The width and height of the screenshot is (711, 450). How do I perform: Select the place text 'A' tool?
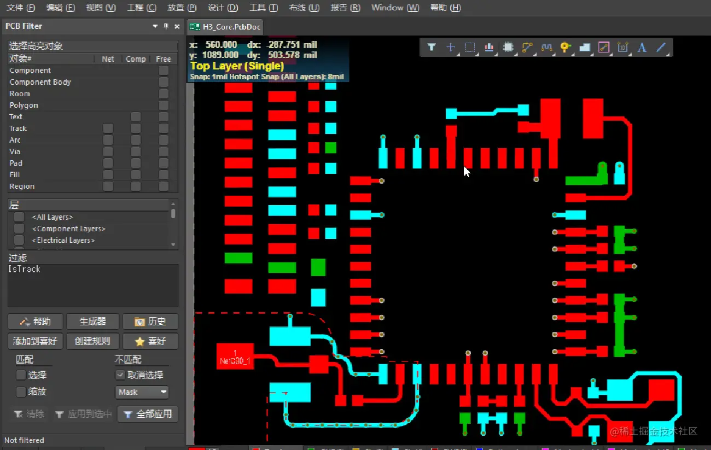tap(642, 48)
